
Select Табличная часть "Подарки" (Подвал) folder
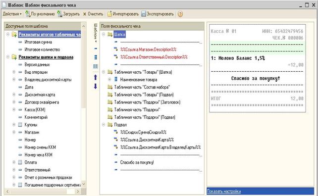pyautogui.click(x=145, y=117)
